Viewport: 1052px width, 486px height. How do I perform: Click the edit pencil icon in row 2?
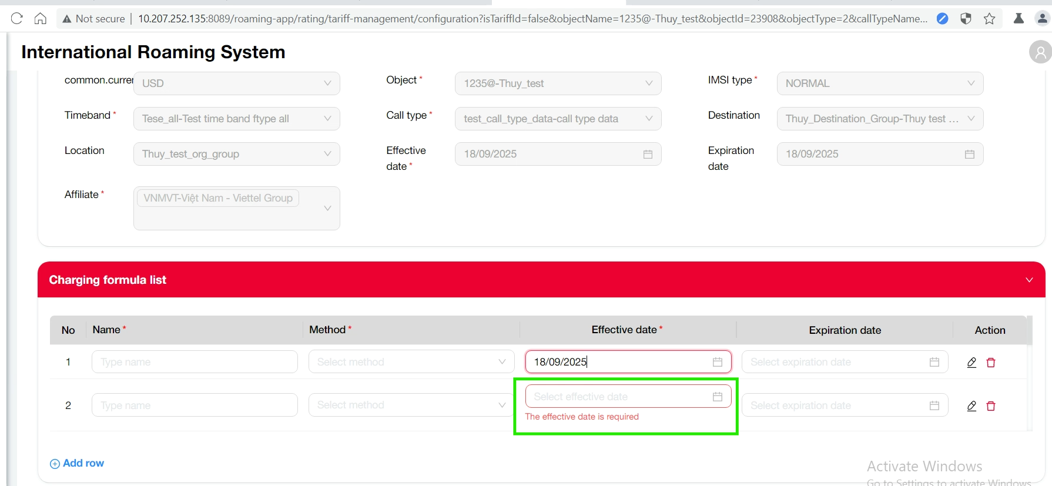click(971, 406)
